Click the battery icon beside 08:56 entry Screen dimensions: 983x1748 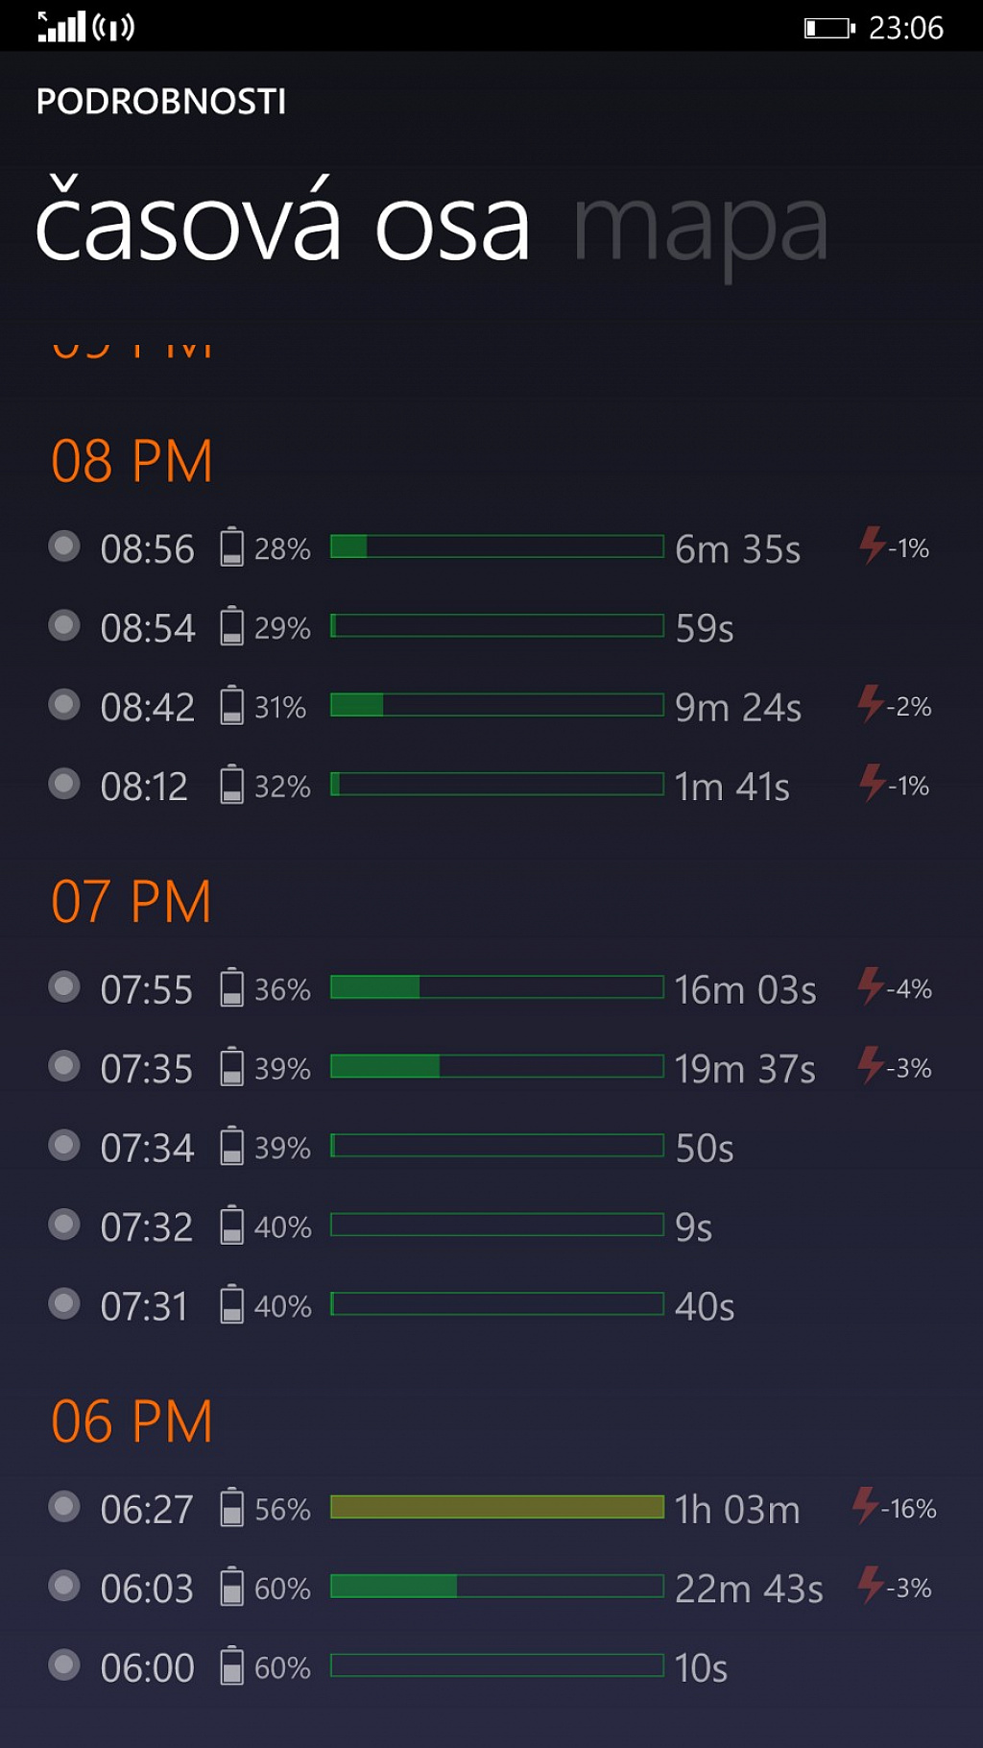coord(231,547)
